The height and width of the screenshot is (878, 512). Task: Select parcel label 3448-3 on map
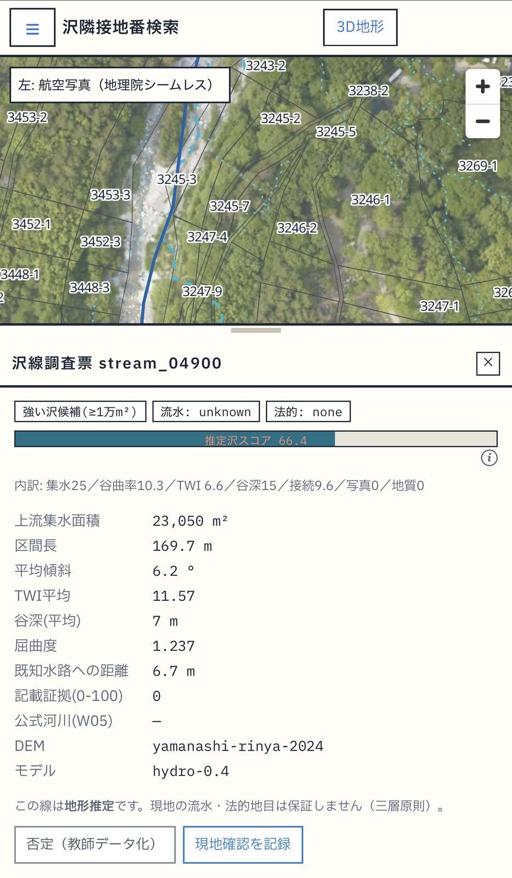(89, 288)
